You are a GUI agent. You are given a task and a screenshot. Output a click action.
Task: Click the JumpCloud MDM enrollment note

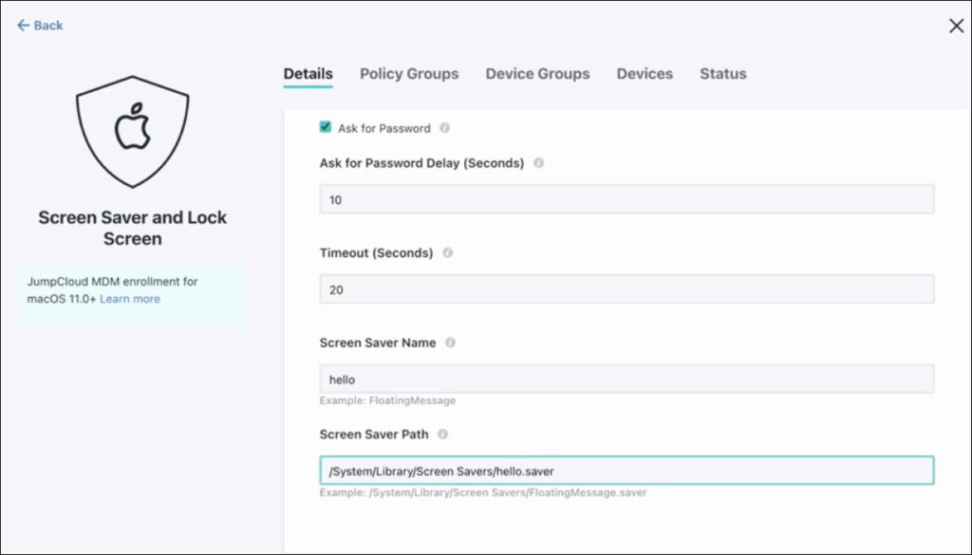click(132, 295)
